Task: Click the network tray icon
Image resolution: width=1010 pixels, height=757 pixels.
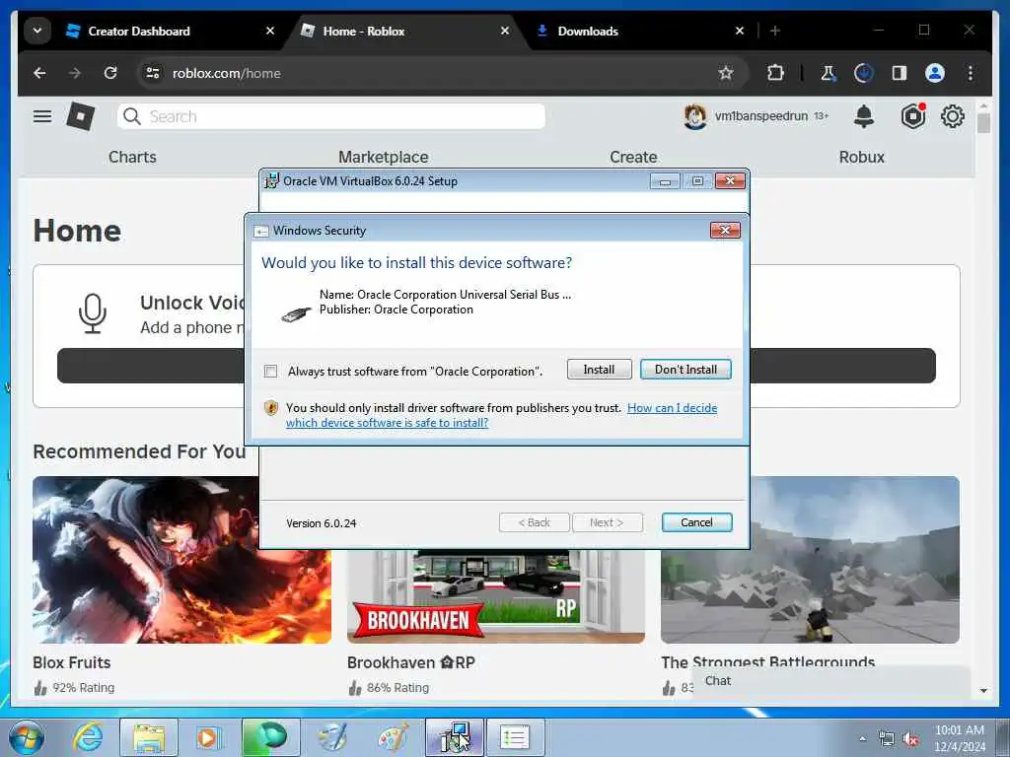Action: (887, 739)
